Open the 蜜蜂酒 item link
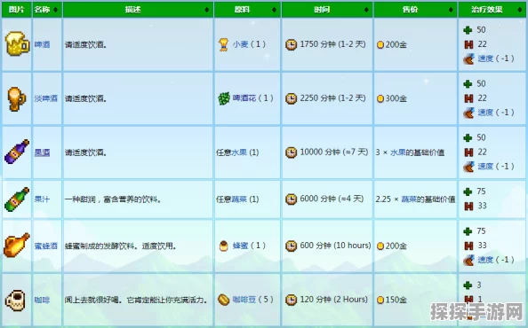 pyautogui.click(x=46, y=246)
